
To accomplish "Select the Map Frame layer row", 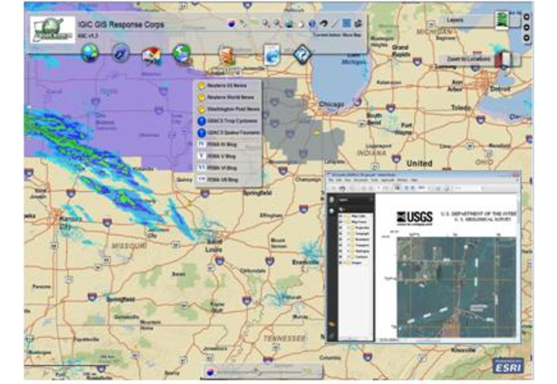I will 354,222.
